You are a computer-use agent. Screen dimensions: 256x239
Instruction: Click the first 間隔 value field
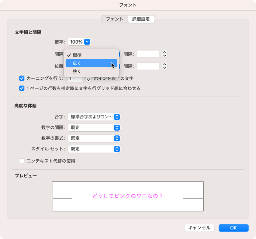point(148,54)
